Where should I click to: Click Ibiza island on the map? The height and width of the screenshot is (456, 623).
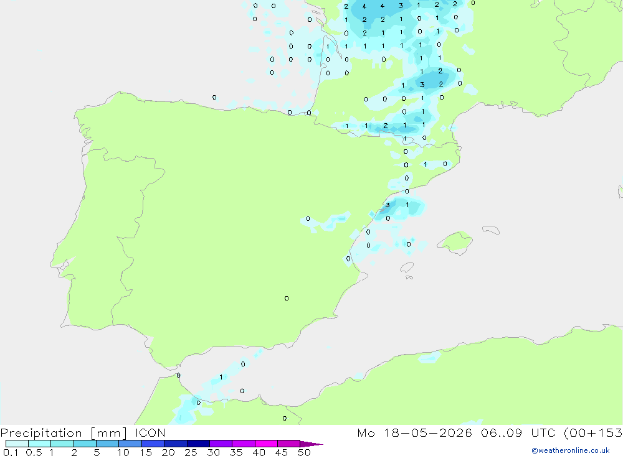(407, 268)
